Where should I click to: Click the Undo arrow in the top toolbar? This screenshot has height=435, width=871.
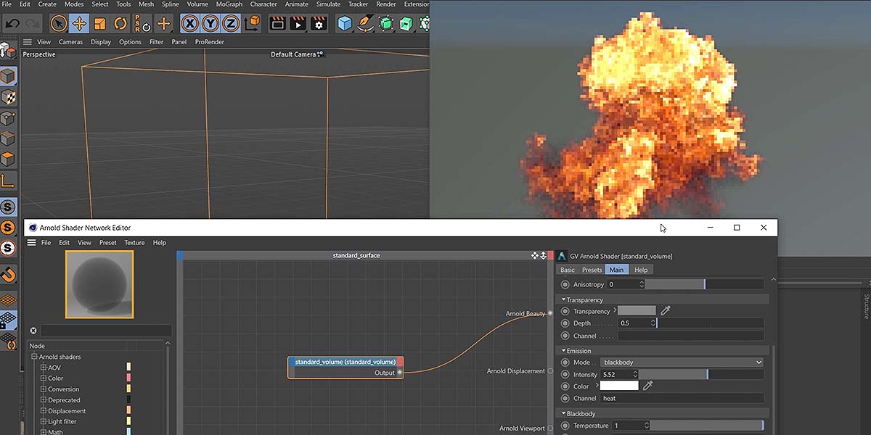click(12, 24)
